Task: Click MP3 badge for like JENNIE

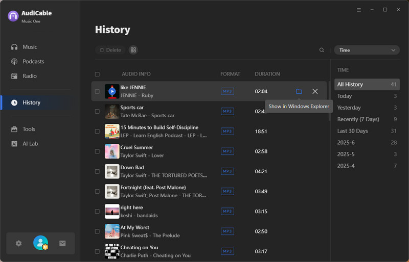Action: (x=228, y=91)
